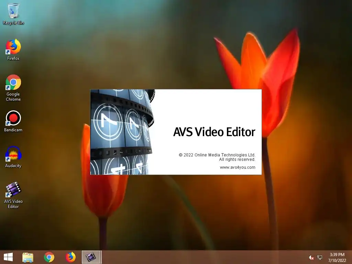Click the Recycle Bin label text
The width and height of the screenshot is (352, 264).
click(13, 23)
